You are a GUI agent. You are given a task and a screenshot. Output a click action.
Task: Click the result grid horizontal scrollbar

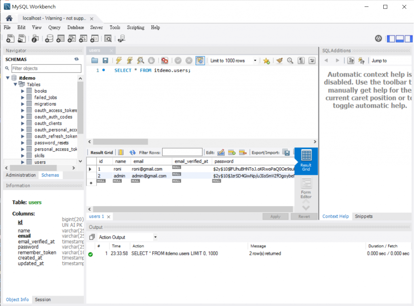pyautogui.click(x=193, y=209)
